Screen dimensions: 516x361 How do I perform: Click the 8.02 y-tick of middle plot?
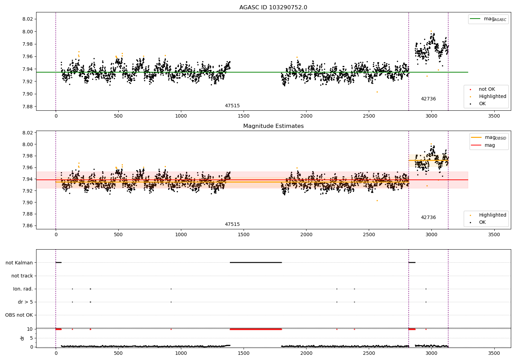pyautogui.click(x=28, y=133)
